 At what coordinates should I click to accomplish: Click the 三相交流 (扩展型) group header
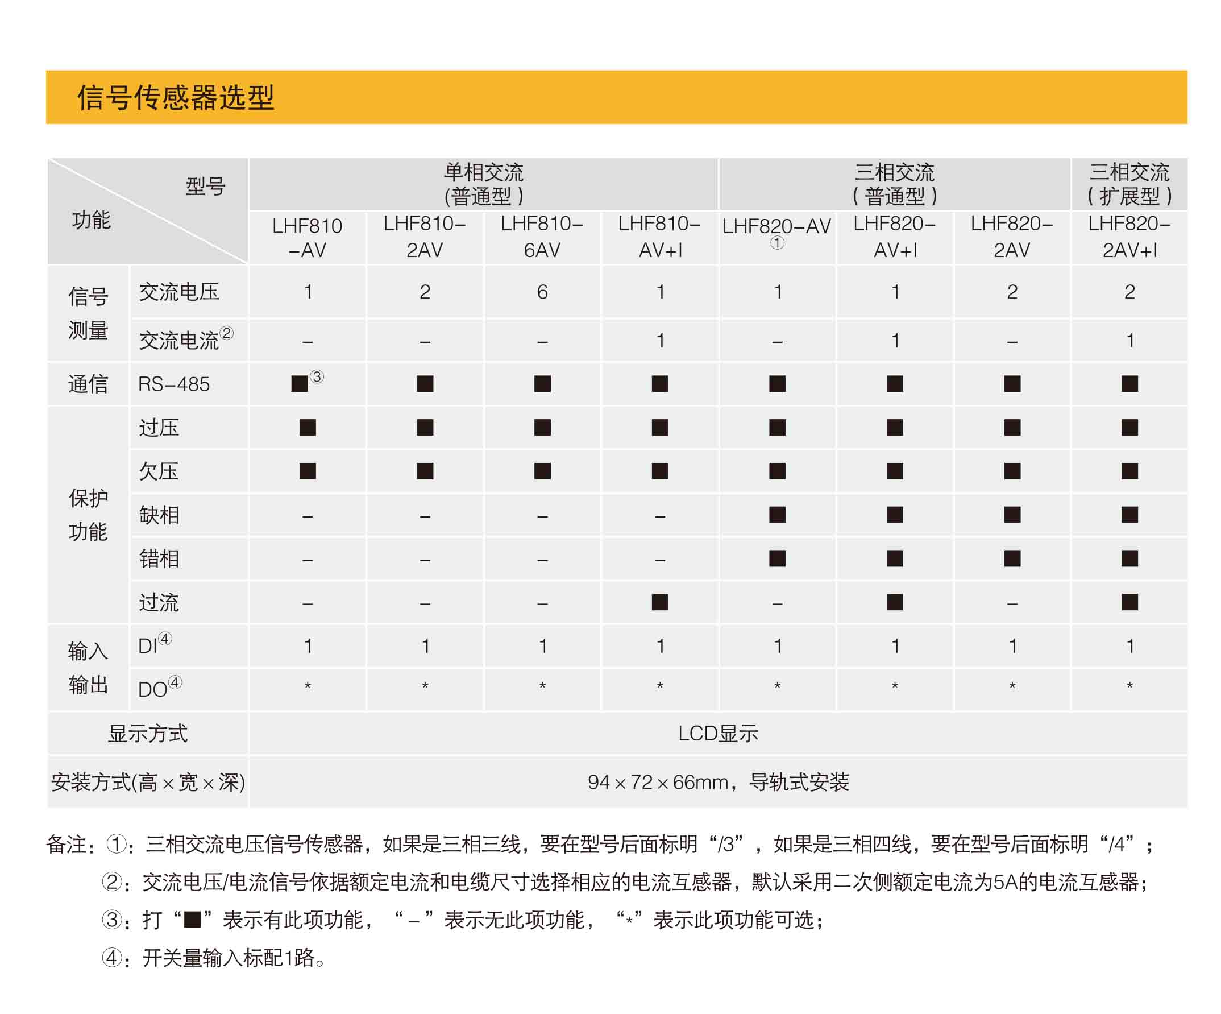coord(1129,184)
